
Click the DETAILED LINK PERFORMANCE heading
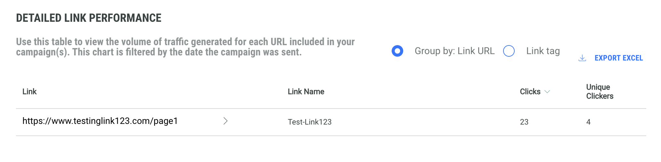coord(89,18)
